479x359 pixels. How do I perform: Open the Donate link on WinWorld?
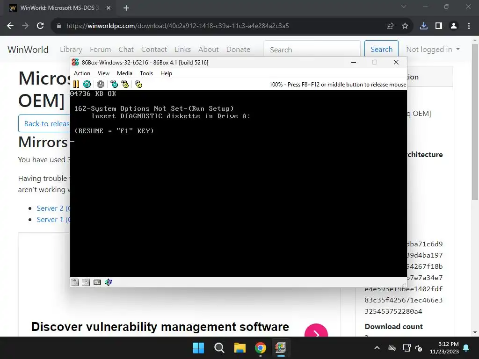pyautogui.click(x=238, y=50)
